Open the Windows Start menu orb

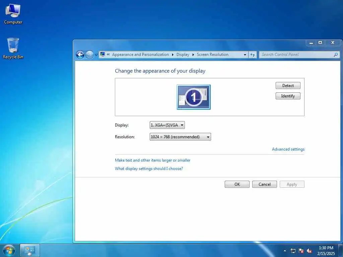pos(9,251)
